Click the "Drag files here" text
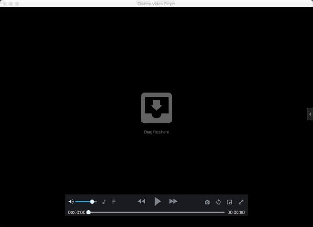Screen dimensions: 313x227 [156, 132]
